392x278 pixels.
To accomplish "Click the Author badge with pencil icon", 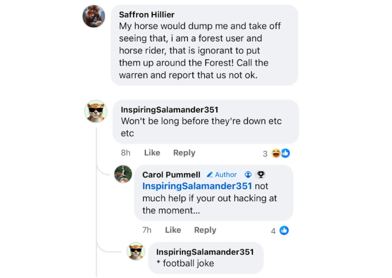I will 221,174.
